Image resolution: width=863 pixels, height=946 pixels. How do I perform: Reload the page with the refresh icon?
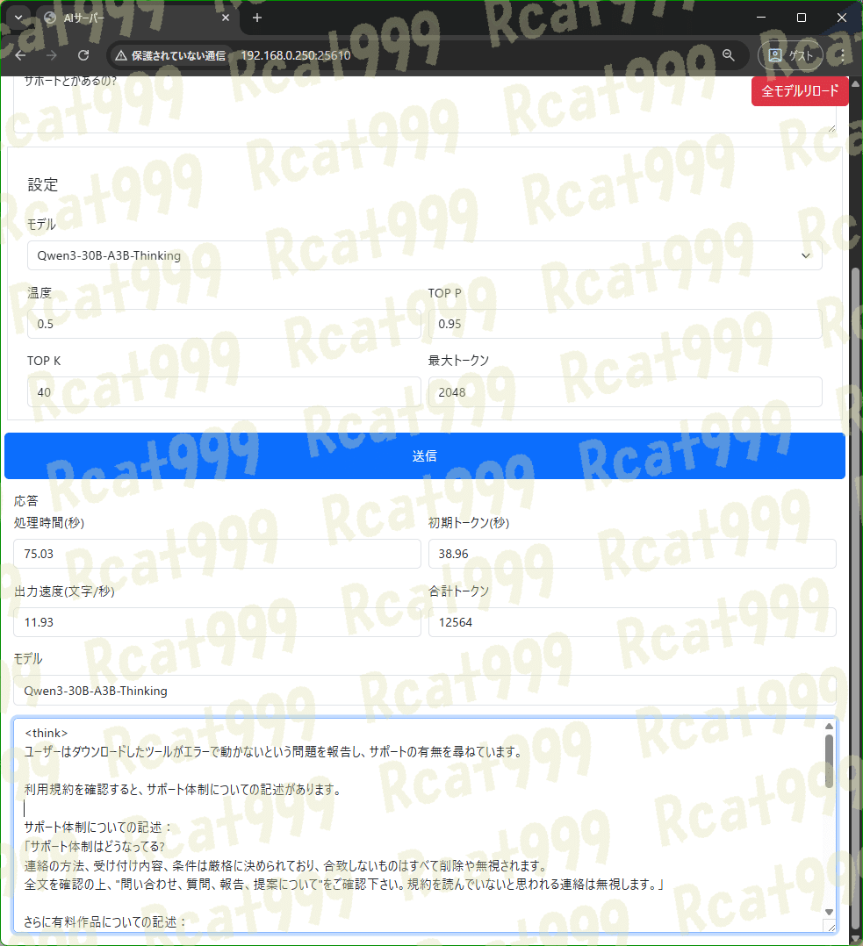(83, 54)
